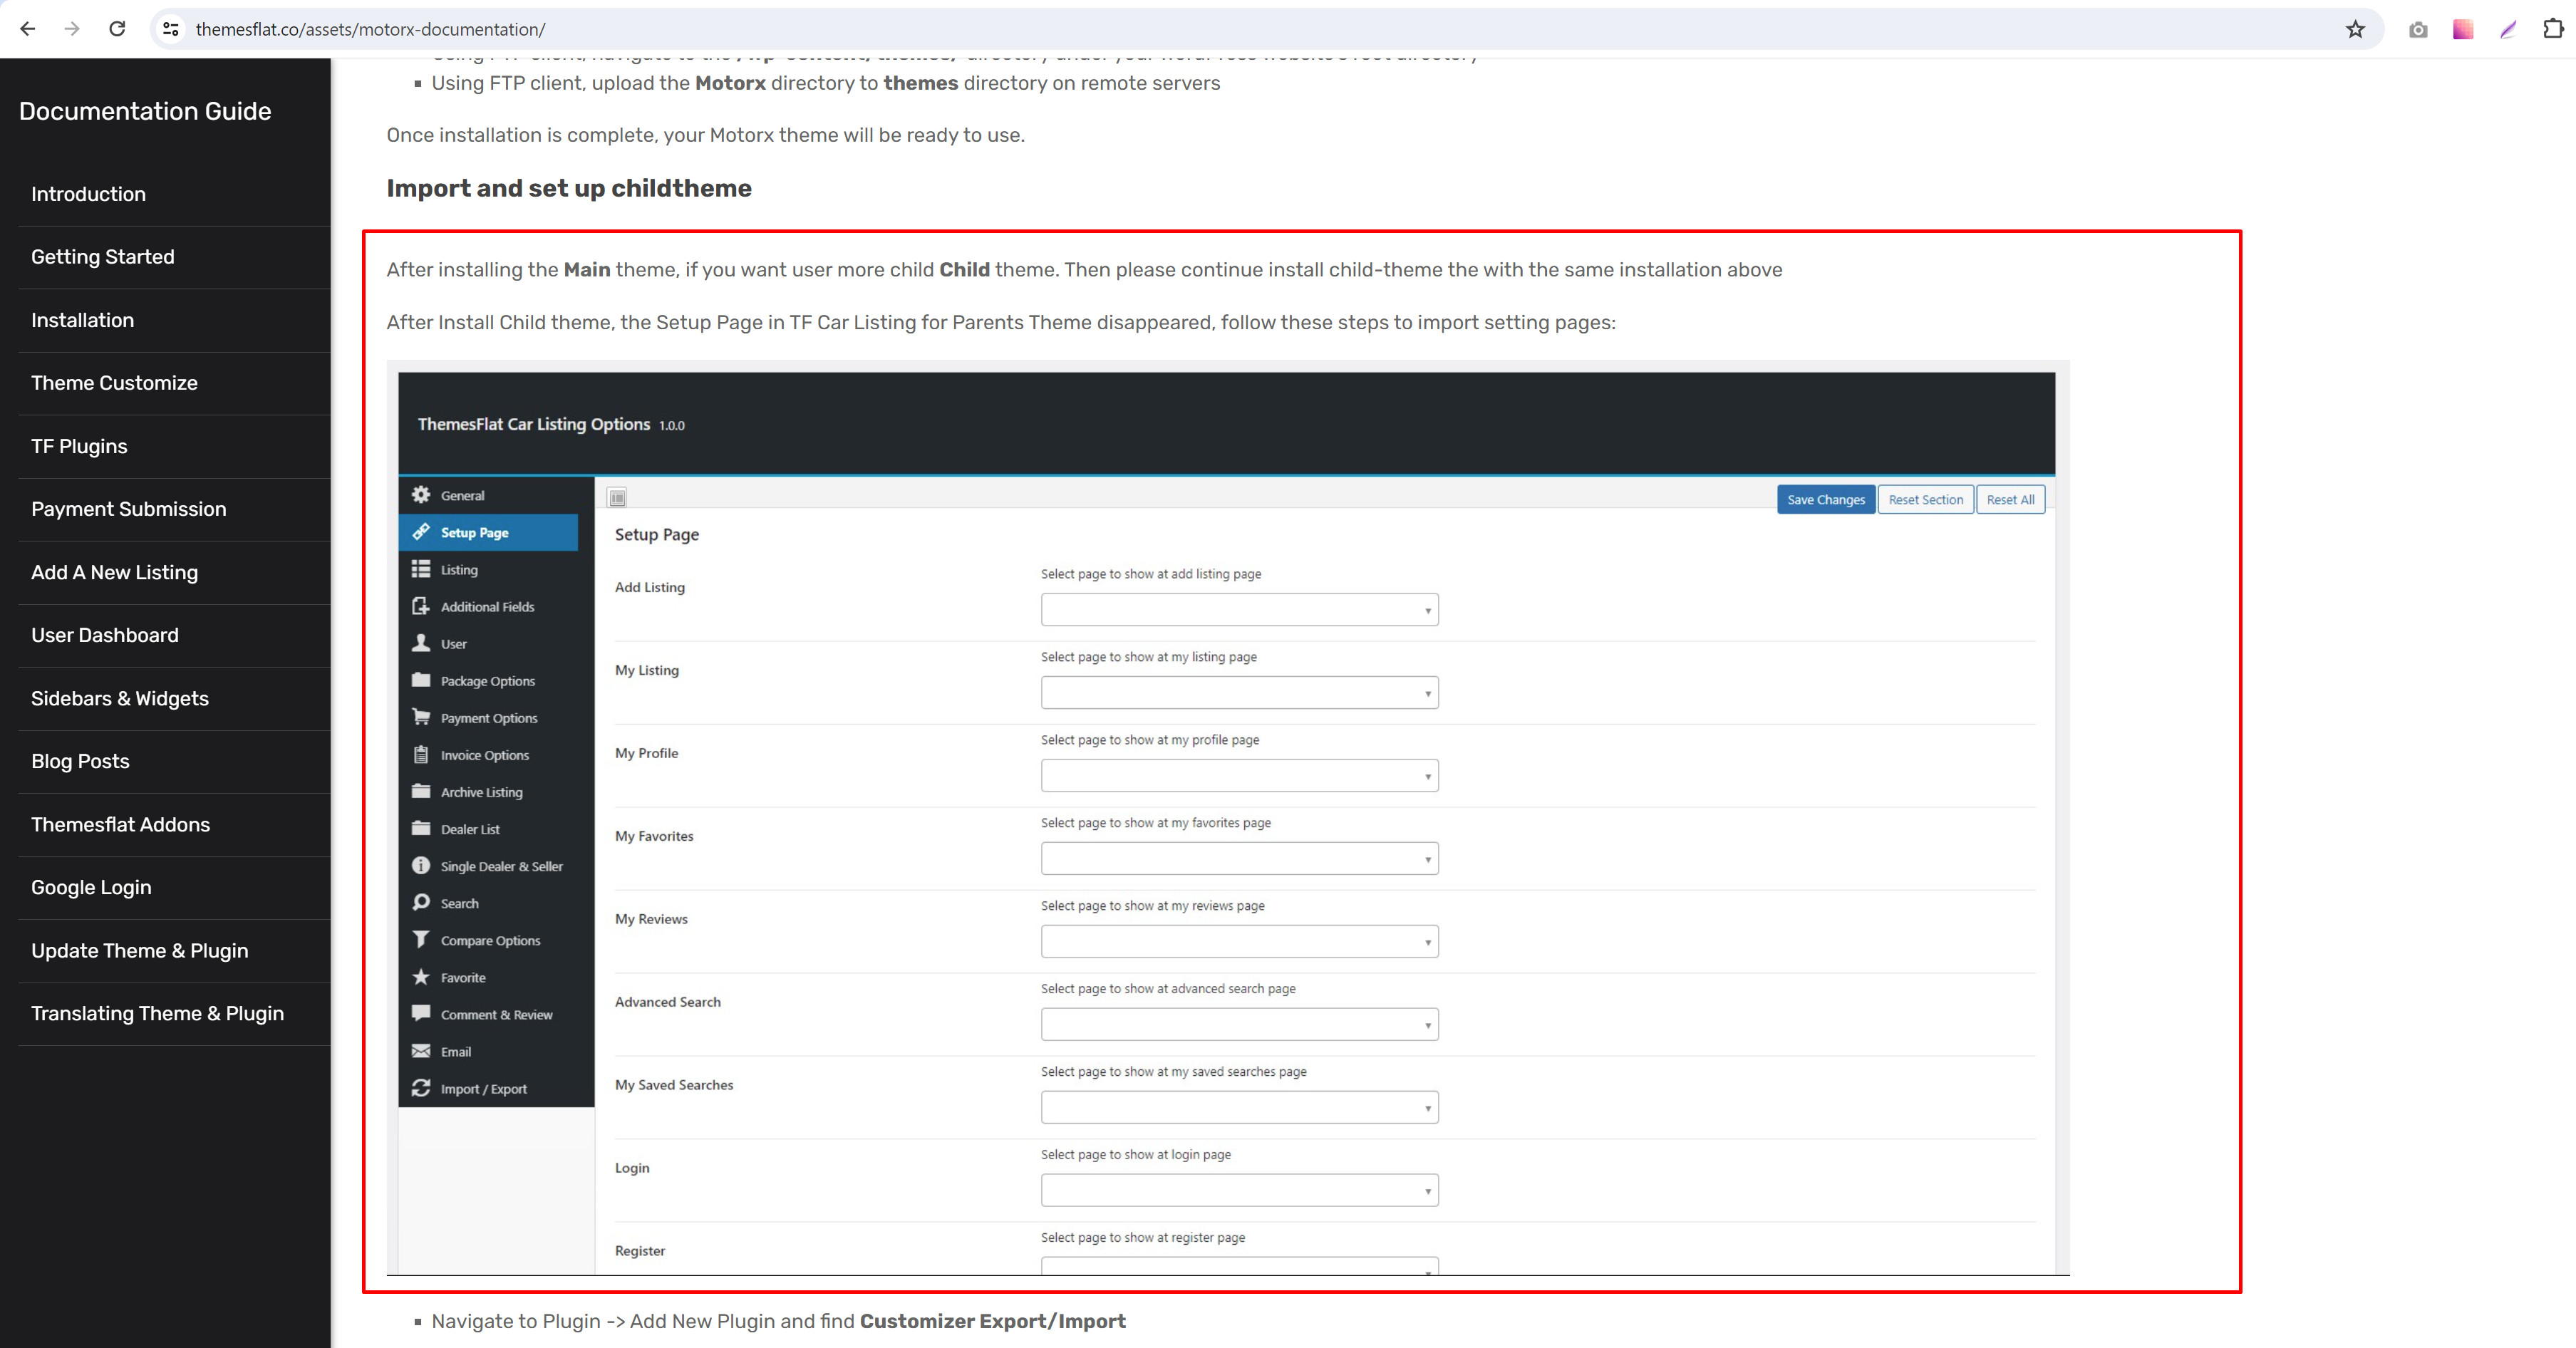The width and height of the screenshot is (2576, 1348).
Task: Click the camera screenshot extension icon
Action: tap(2418, 29)
